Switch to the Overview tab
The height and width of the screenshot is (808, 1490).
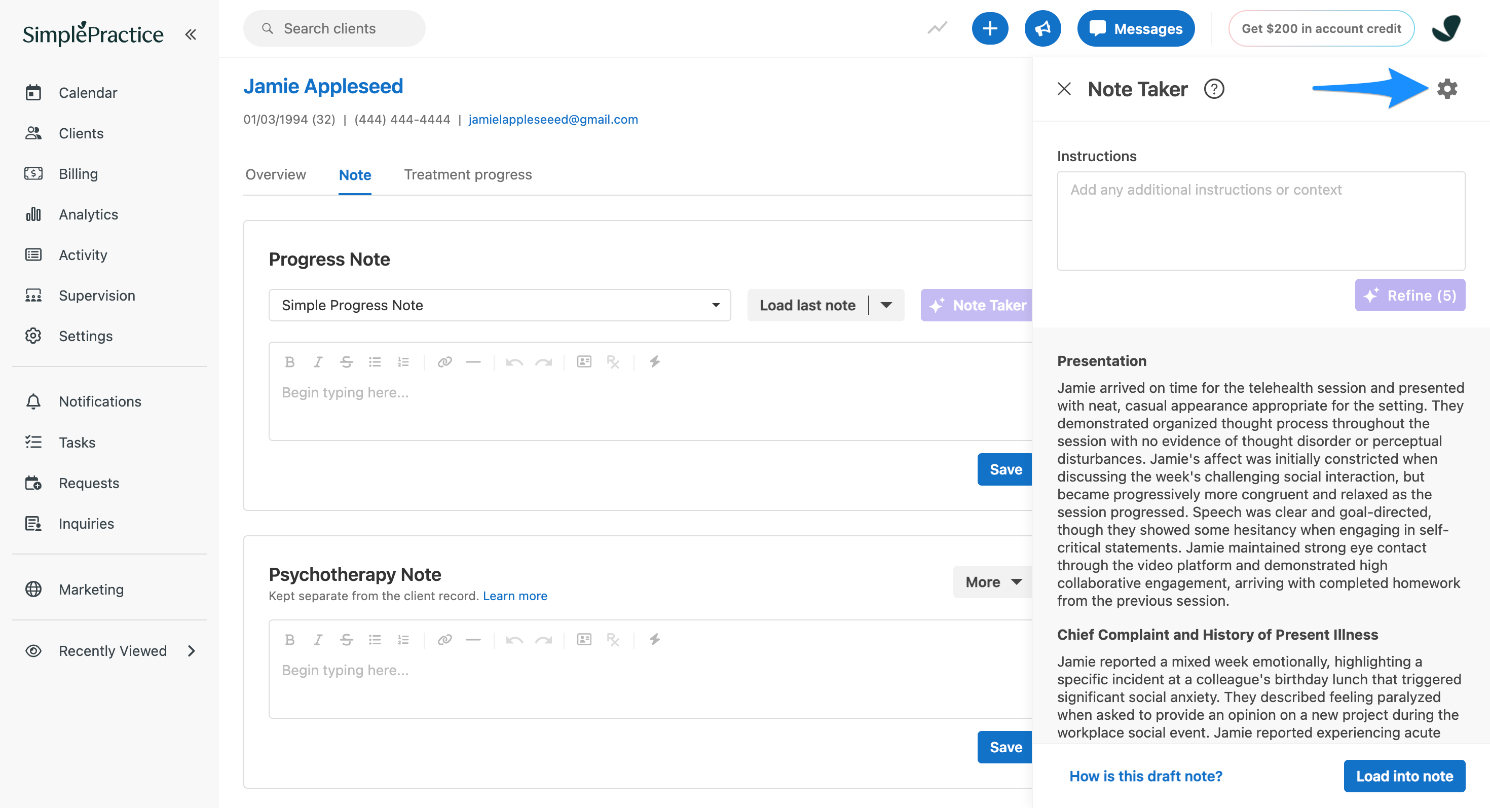coord(275,175)
